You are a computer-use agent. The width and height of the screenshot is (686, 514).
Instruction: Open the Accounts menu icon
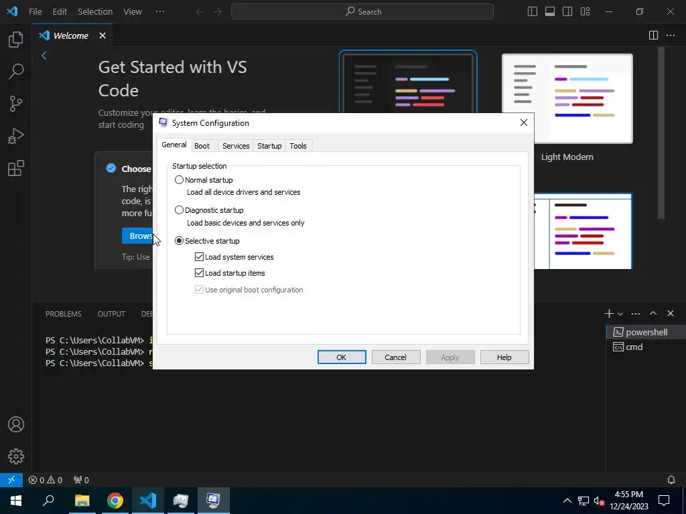tap(16, 424)
